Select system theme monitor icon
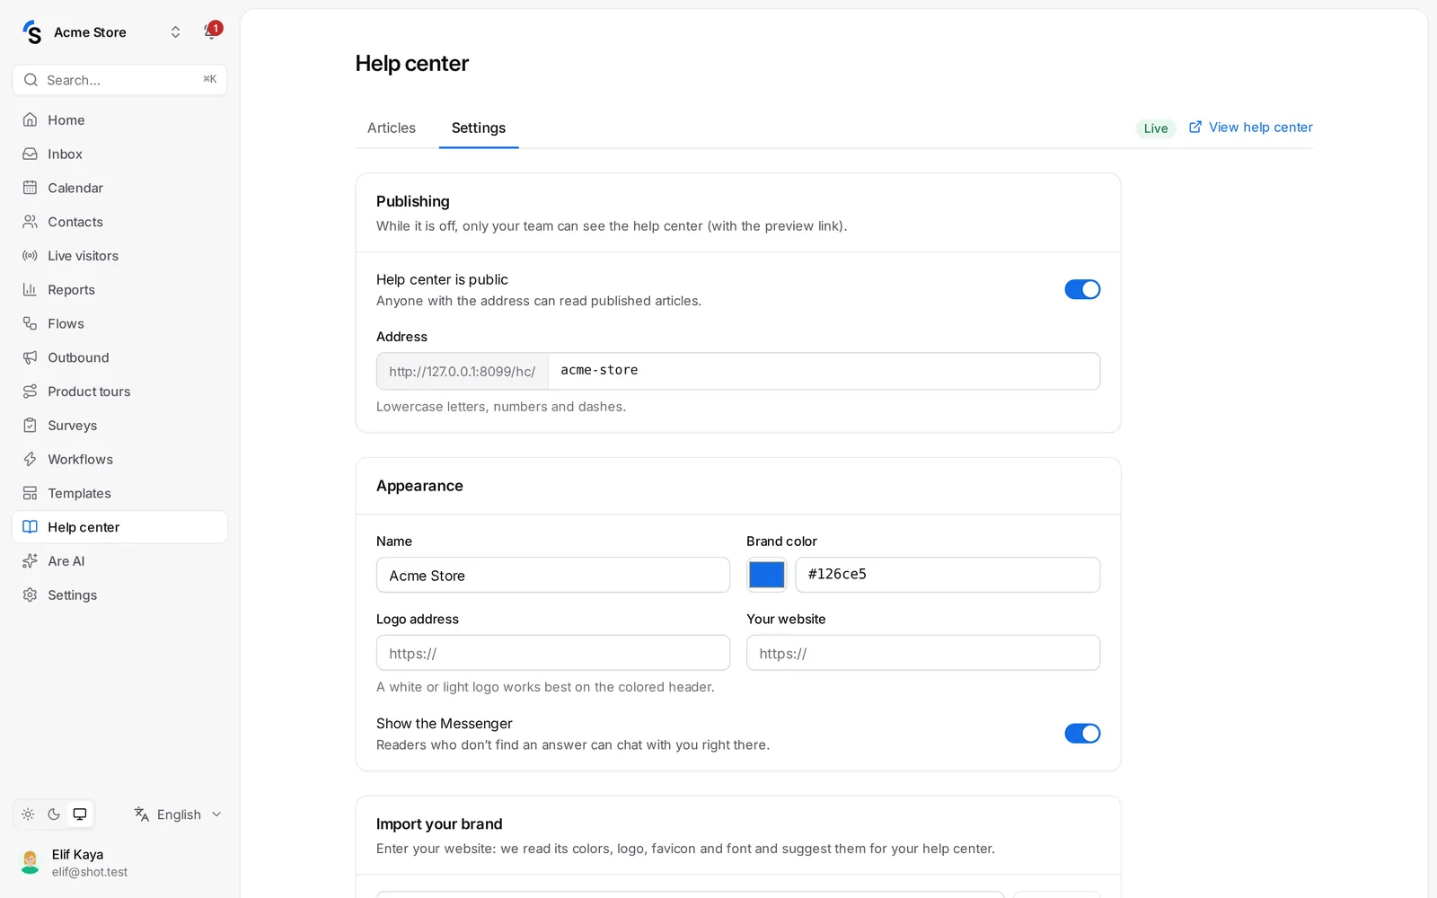Screen dimensions: 1437x898 click(80, 814)
